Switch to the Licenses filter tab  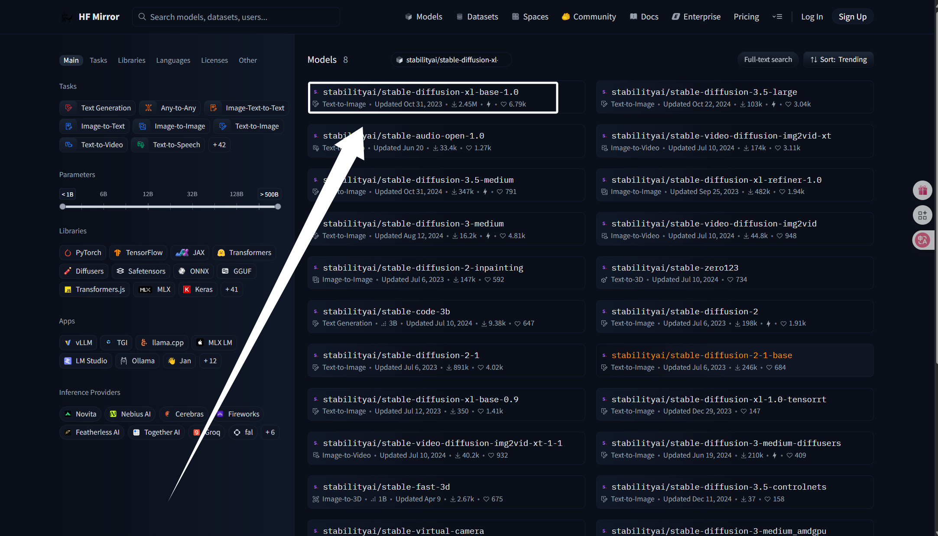214,60
